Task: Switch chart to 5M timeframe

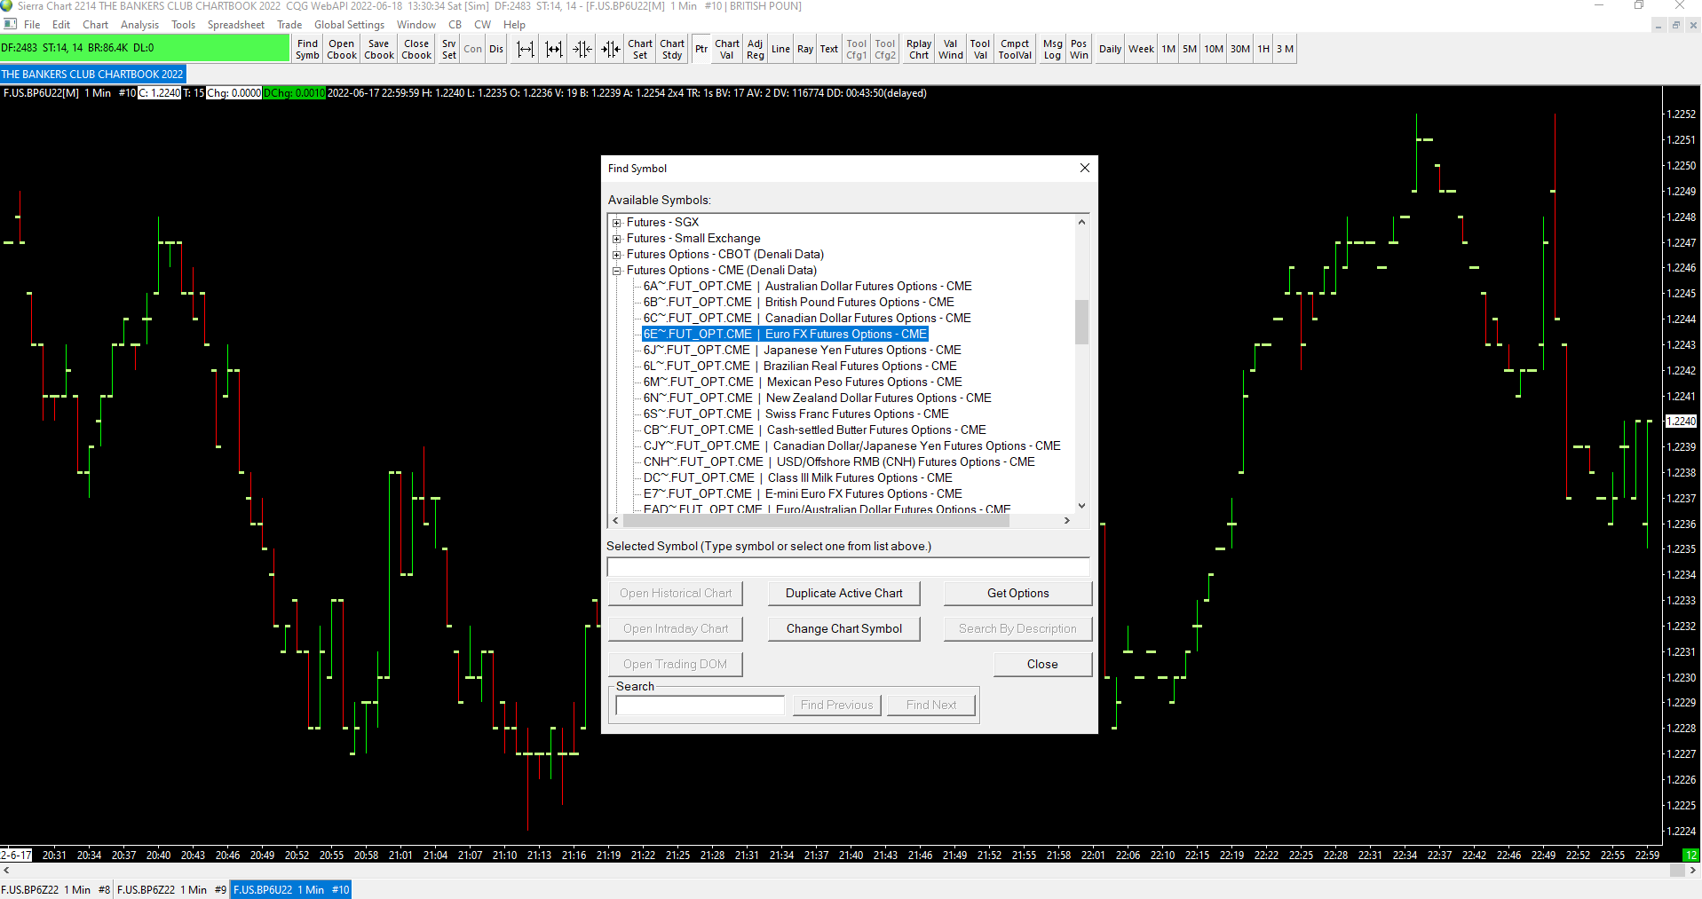Action: click(x=1190, y=49)
